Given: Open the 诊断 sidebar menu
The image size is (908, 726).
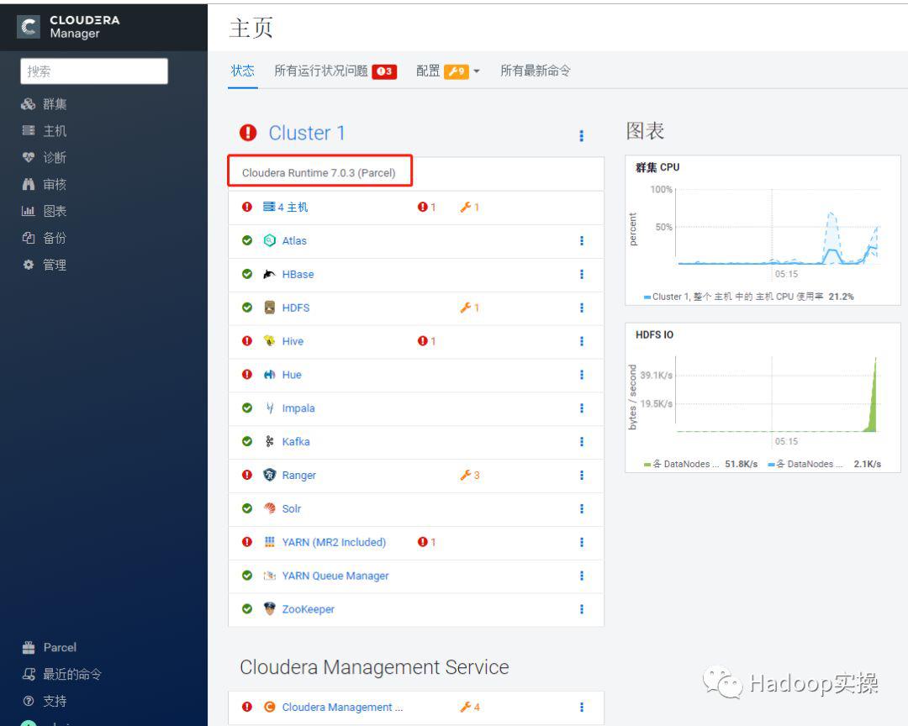Looking at the screenshot, I should tap(44, 157).
